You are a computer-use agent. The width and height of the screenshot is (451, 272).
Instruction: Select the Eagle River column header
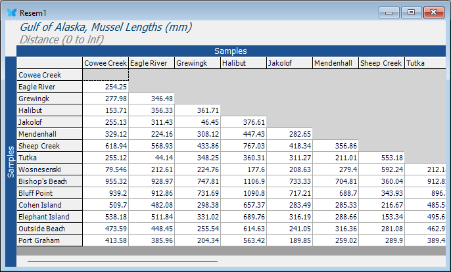click(x=151, y=63)
